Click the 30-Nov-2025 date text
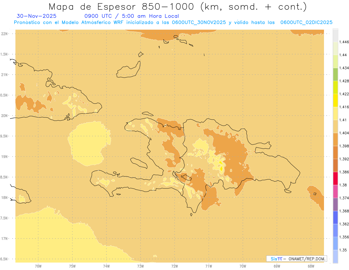 pyautogui.click(x=37, y=16)
